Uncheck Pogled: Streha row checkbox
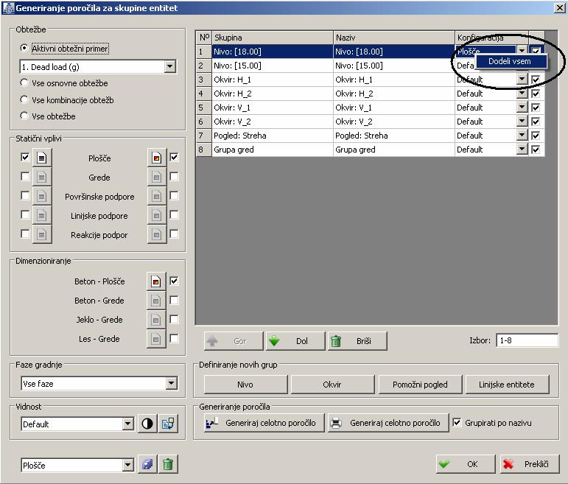568x484 pixels. click(536, 136)
